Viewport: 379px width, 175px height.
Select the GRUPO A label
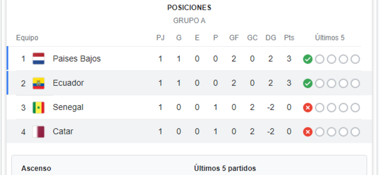(x=189, y=21)
